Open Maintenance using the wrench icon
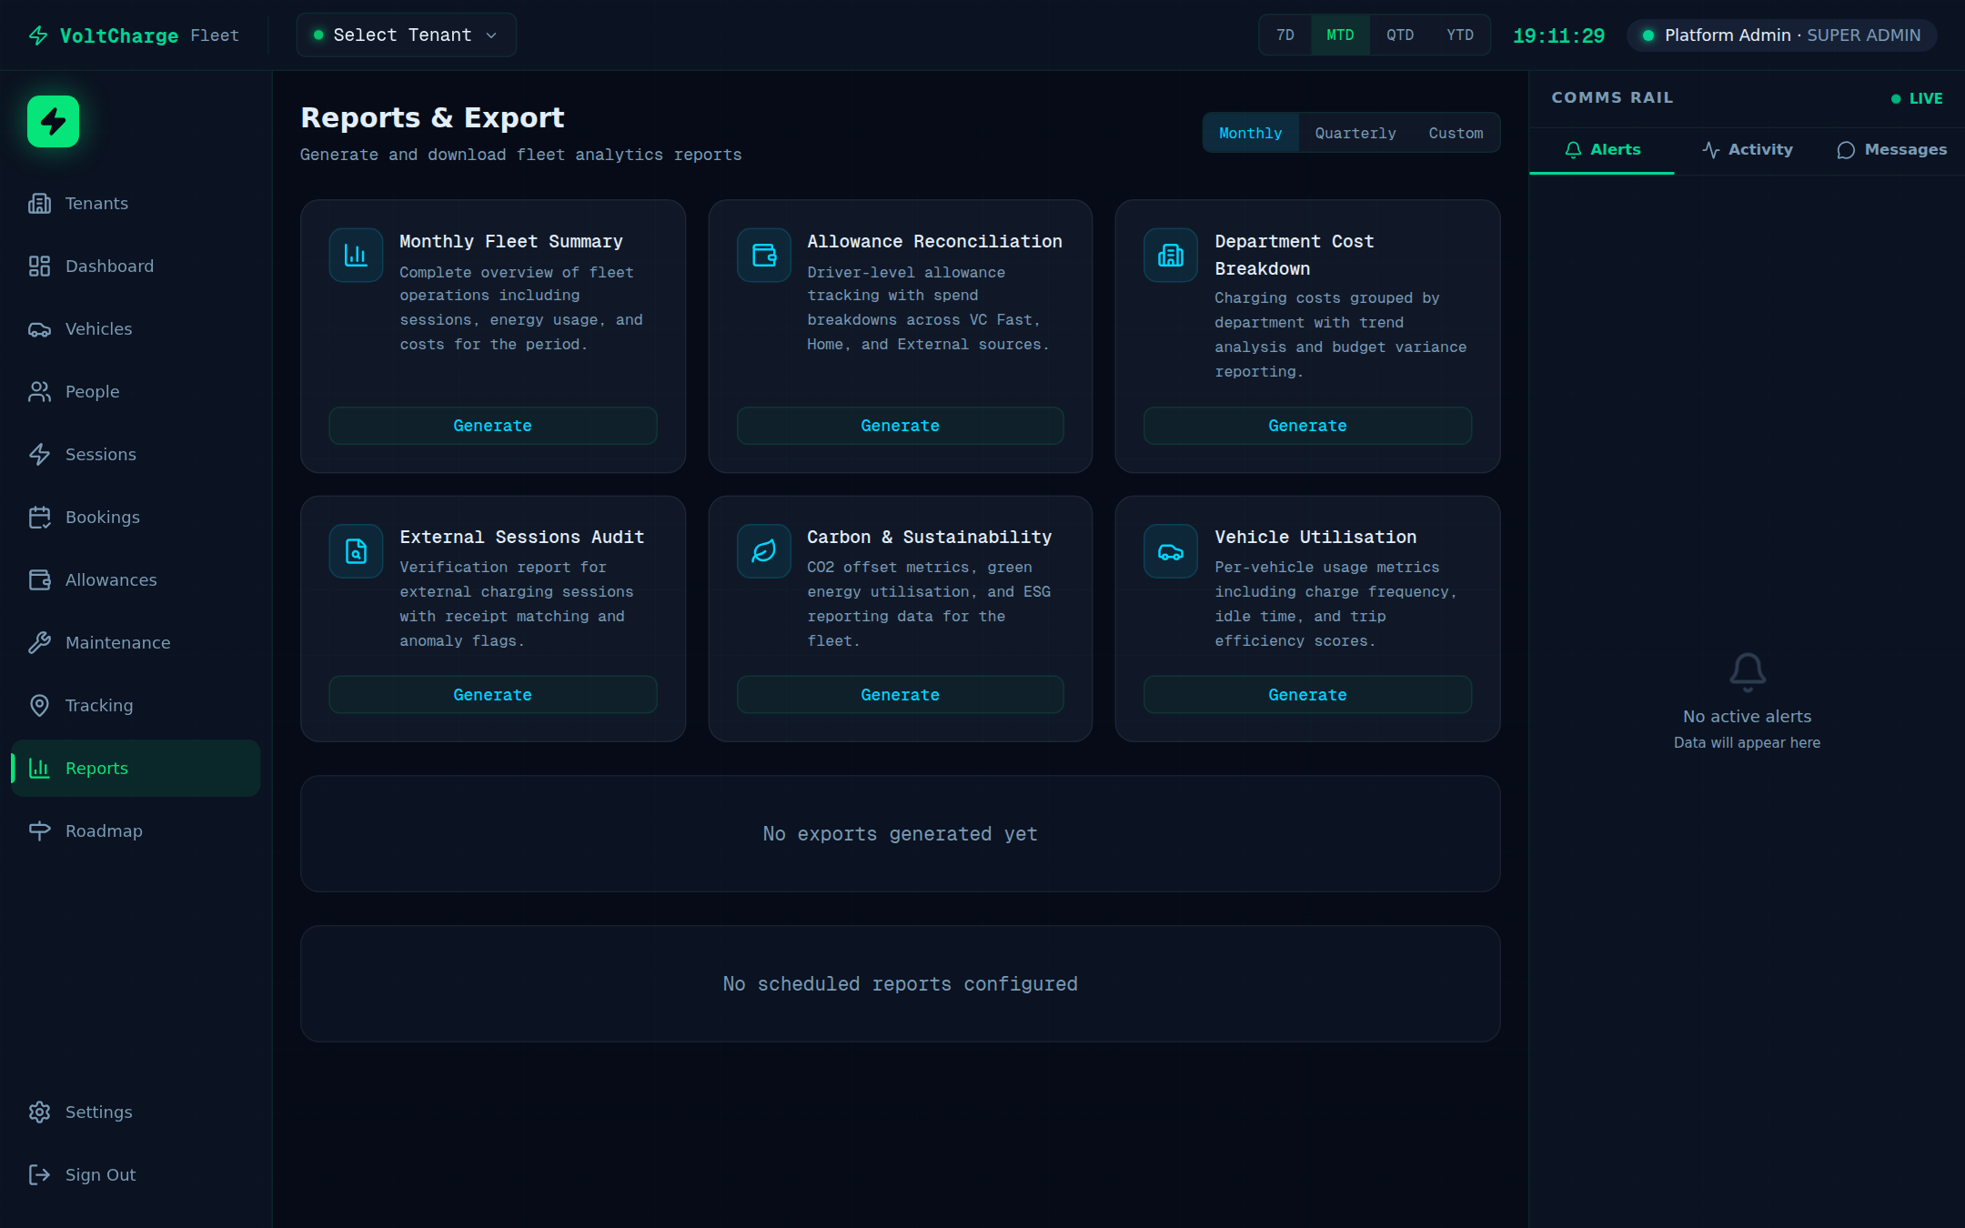The width and height of the screenshot is (1965, 1228). click(x=39, y=642)
